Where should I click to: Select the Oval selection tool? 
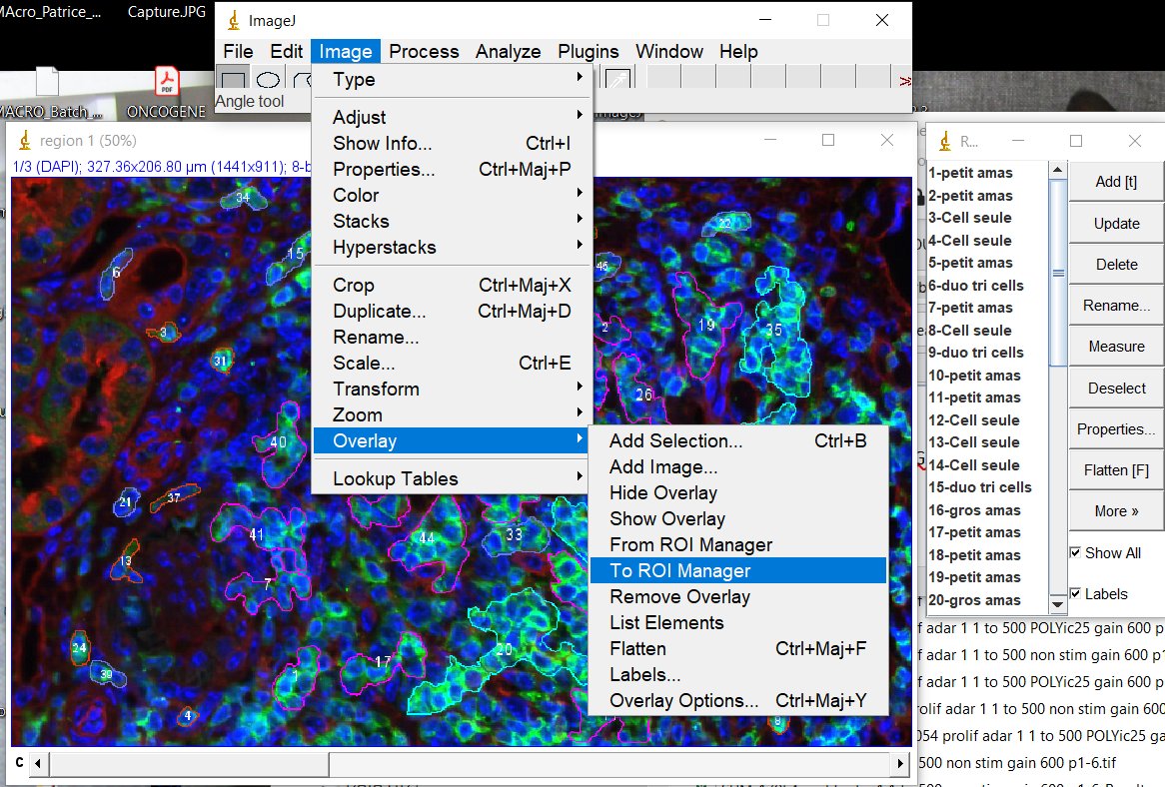[x=266, y=79]
